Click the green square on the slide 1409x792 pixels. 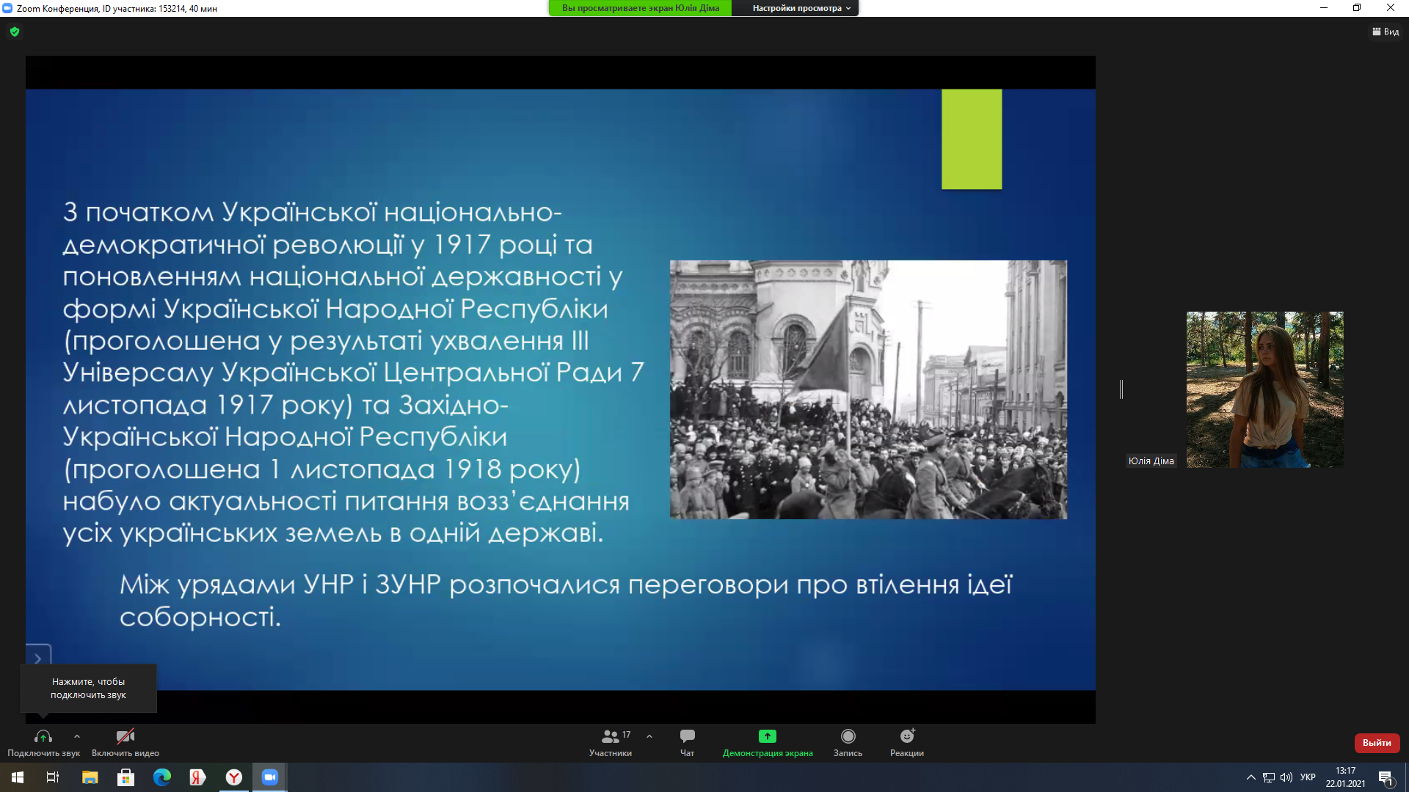[x=972, y=139]
